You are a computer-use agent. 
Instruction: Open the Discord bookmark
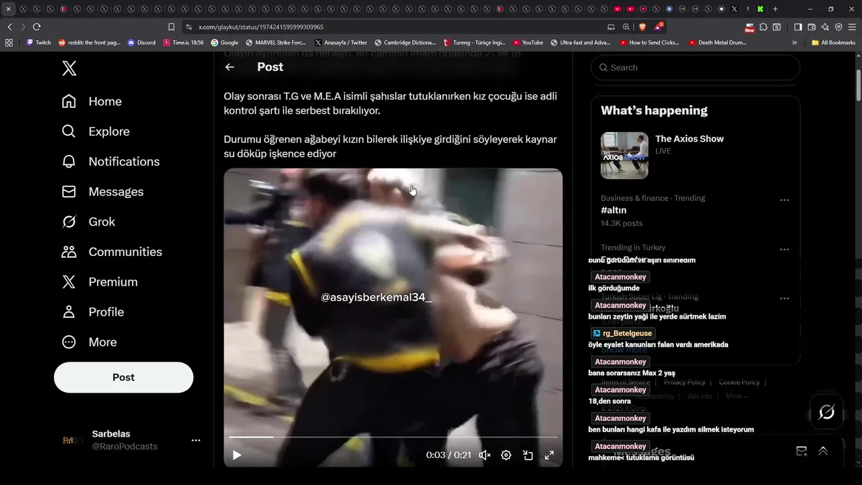click(141, 42)
